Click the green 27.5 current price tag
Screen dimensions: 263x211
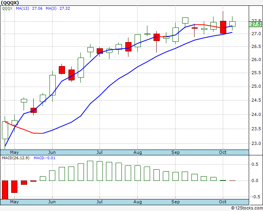point(256,24)
